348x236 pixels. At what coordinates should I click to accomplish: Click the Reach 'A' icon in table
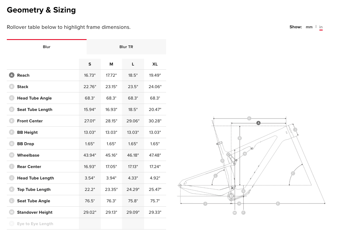(x=11, y=75)
